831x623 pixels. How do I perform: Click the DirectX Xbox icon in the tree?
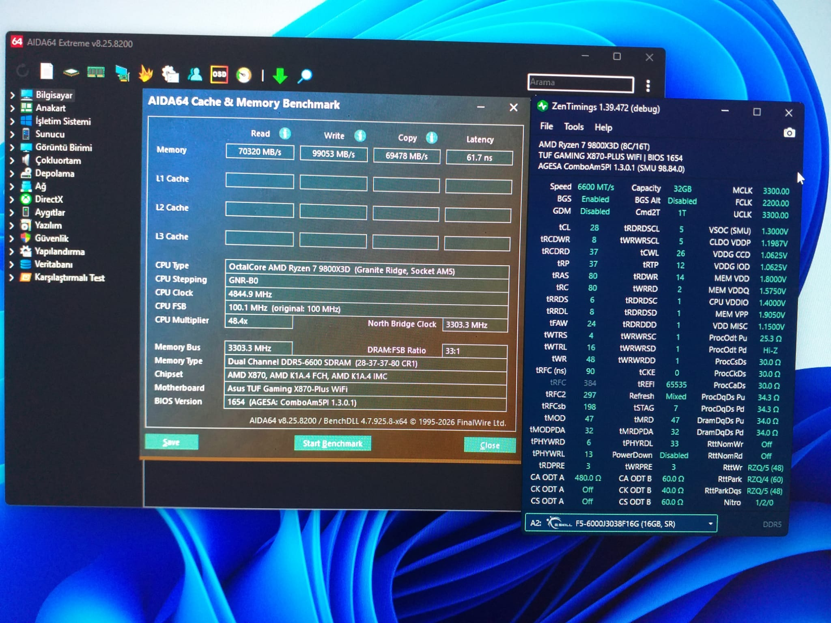pos(26,199)
